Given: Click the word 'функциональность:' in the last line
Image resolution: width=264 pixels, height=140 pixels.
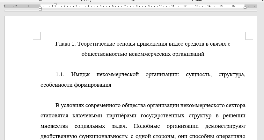Looking at the screenshot, I should [x=104, y=136].
